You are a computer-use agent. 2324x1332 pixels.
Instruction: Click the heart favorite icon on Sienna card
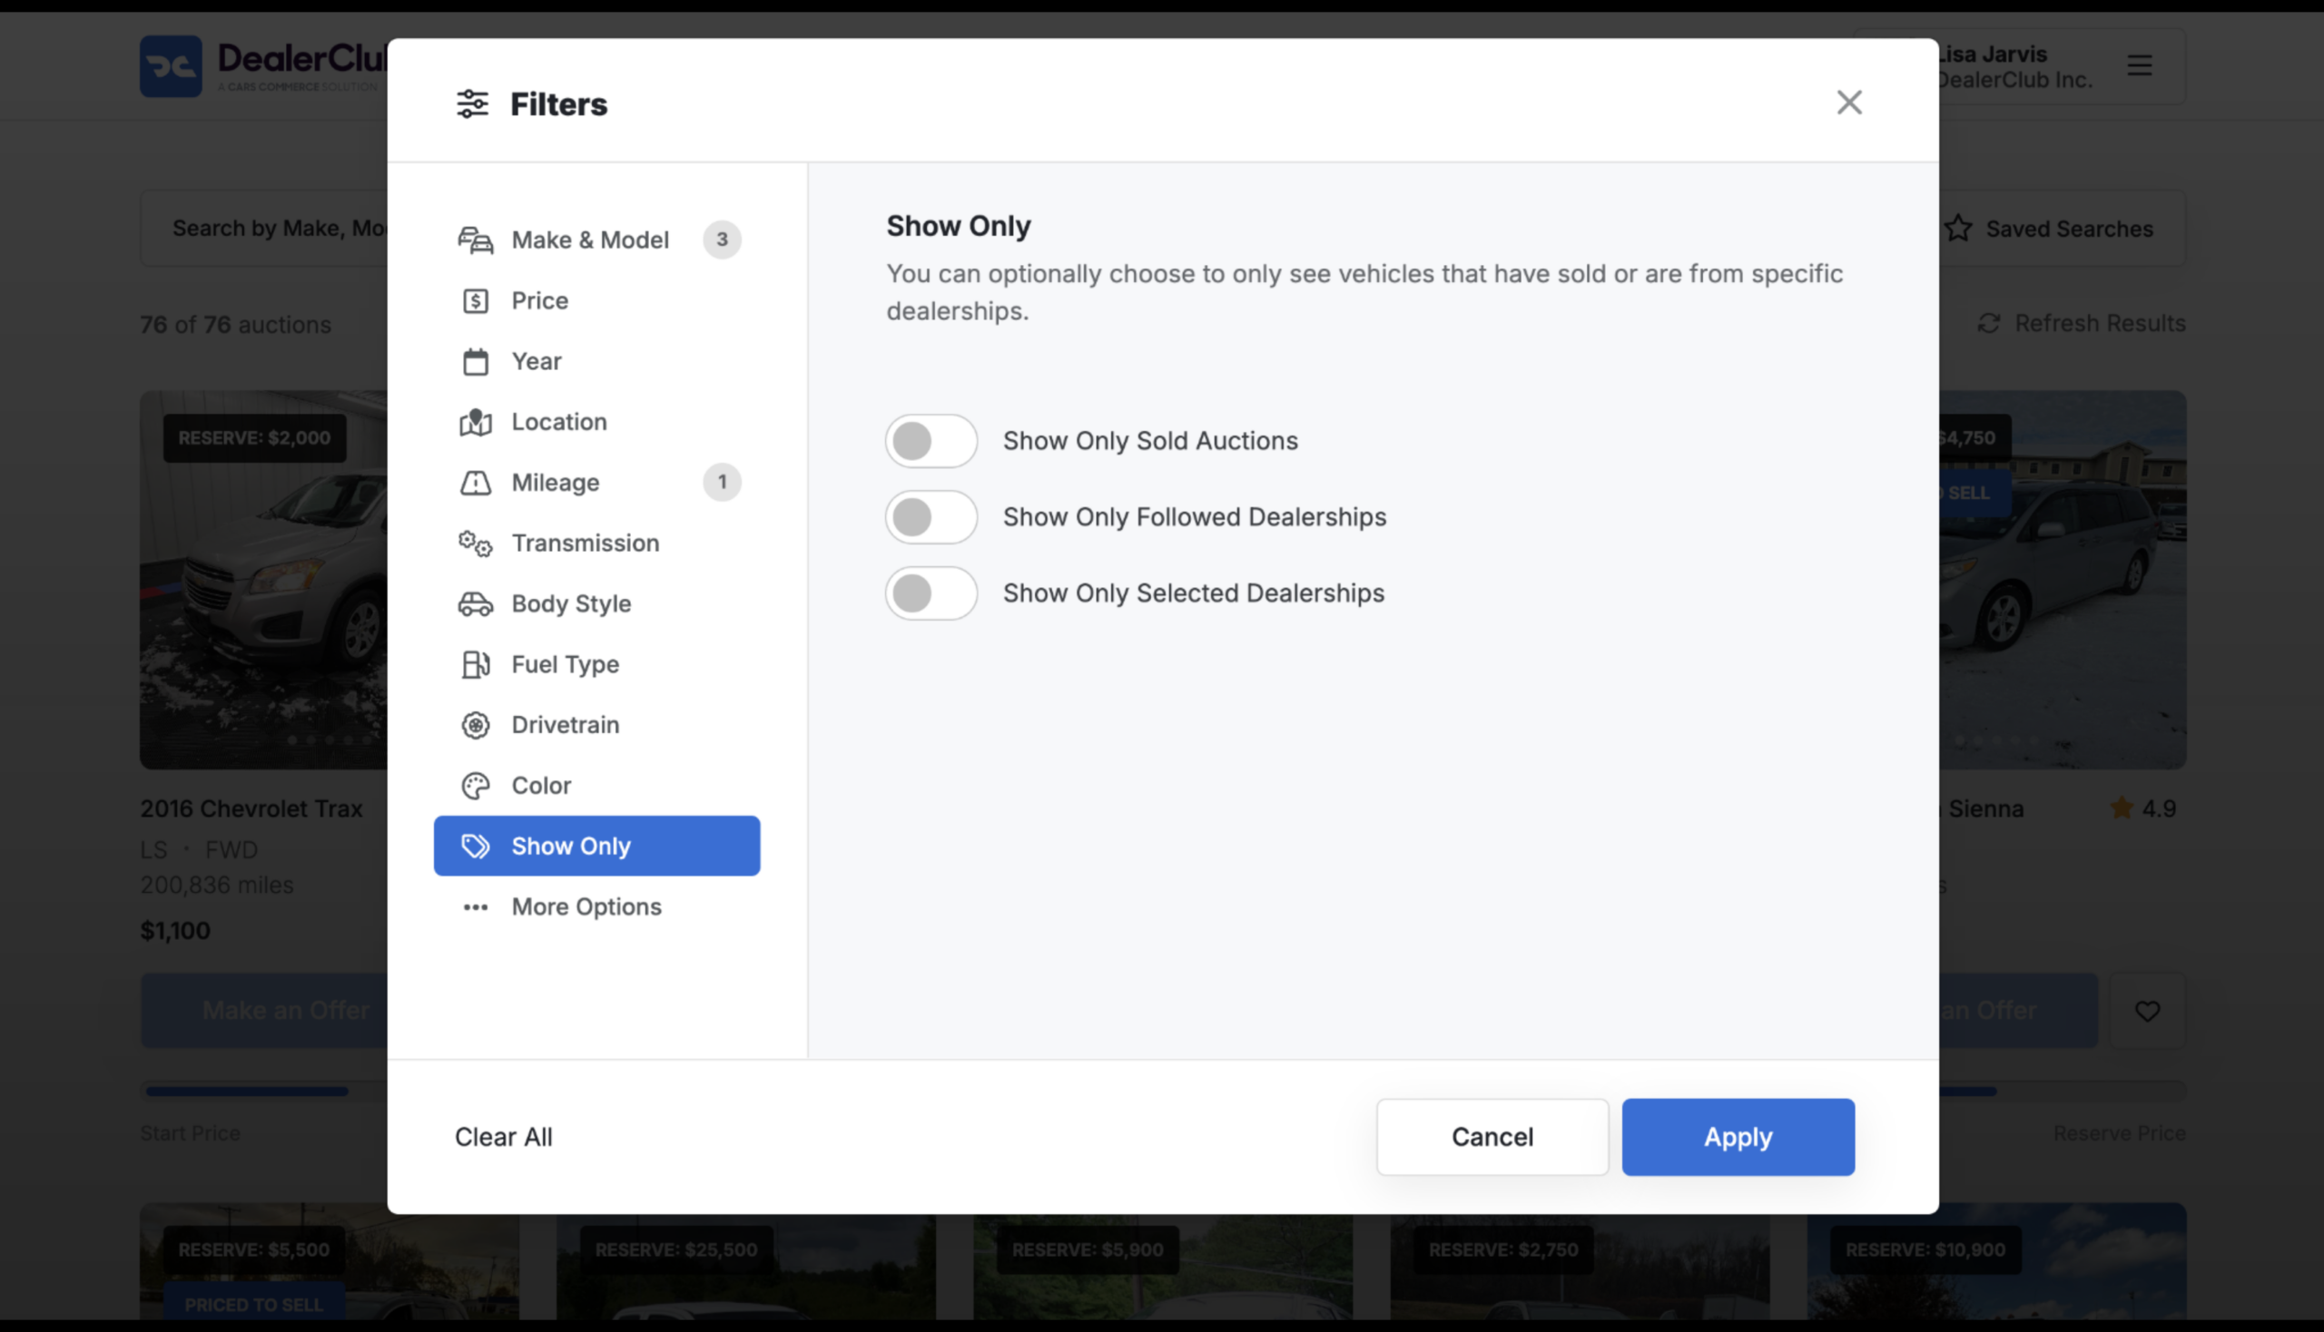click(x=2147, y=1011)
